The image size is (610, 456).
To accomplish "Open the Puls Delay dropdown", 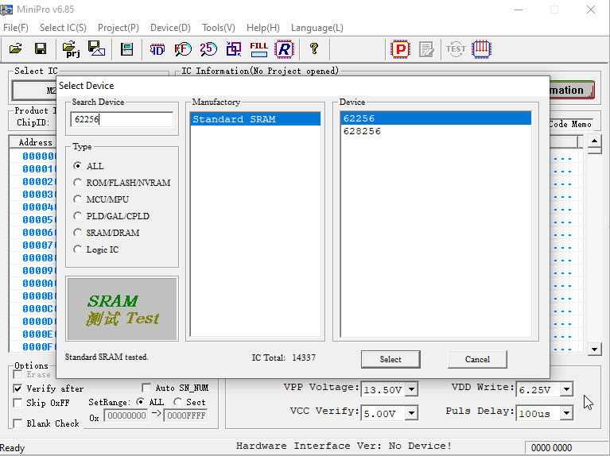I will pyautogui.click(x=566, y=413).
